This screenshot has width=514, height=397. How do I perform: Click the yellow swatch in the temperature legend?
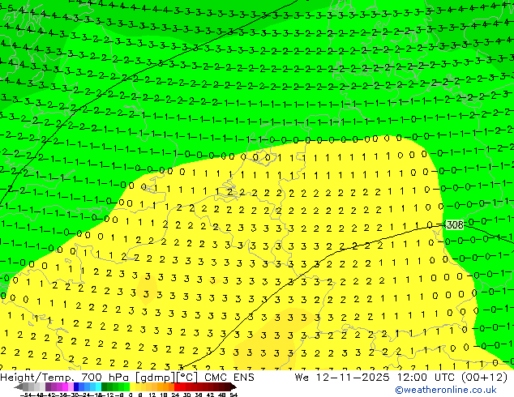point(132,386)
